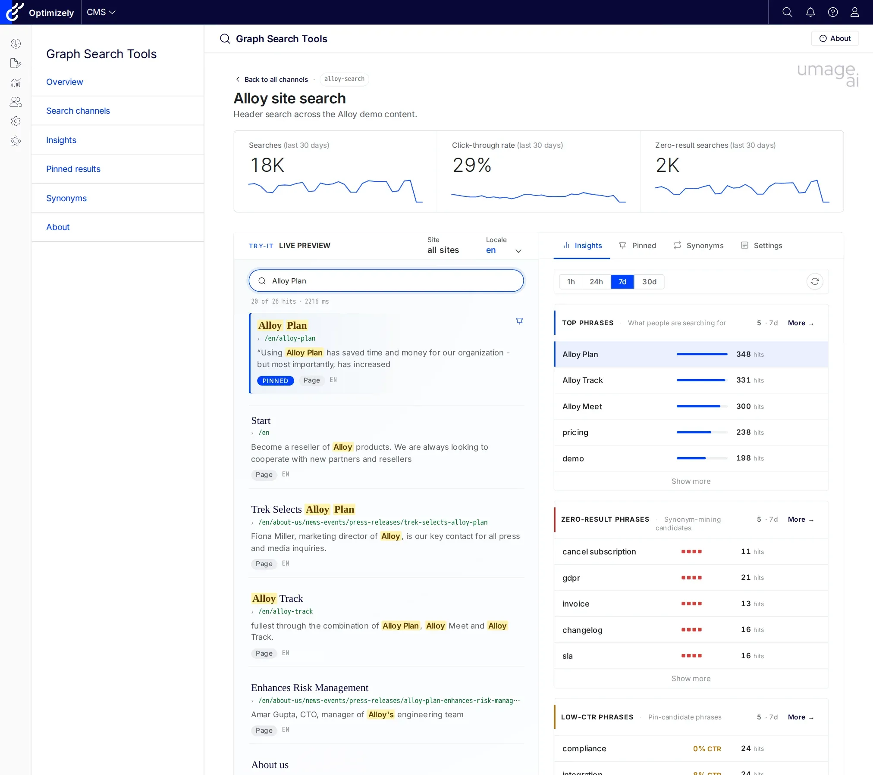Open the user profile icon
Viewport: 873px width, 775px height.
click(x=855, y=12)
